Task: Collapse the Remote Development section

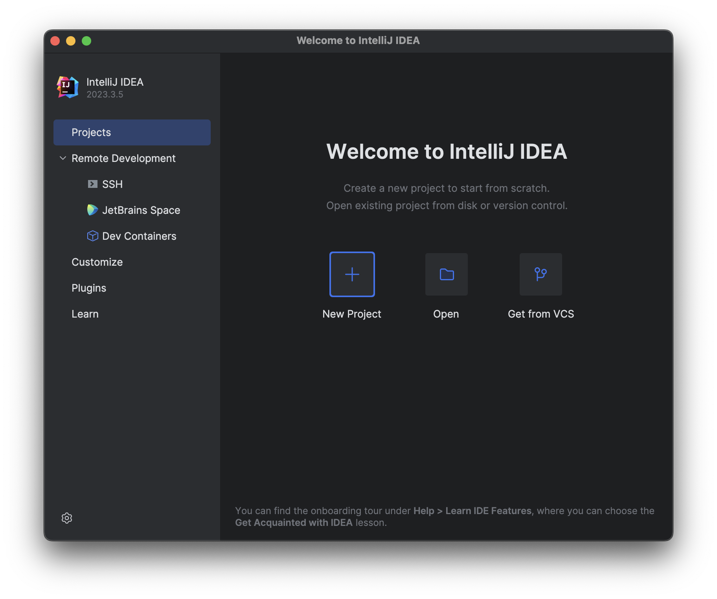Action: click(63, 158)
